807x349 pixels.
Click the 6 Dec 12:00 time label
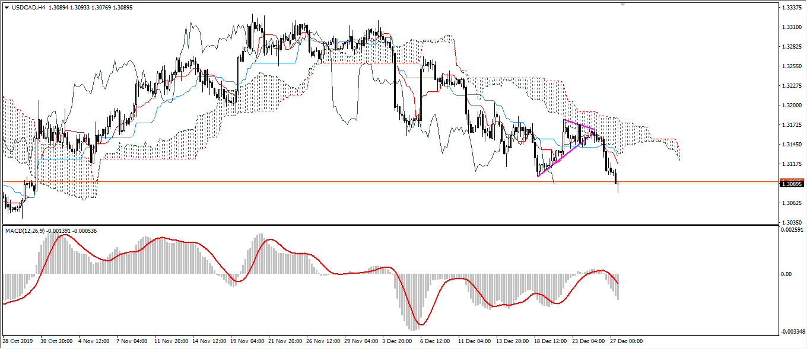click(x=436, y=342)
